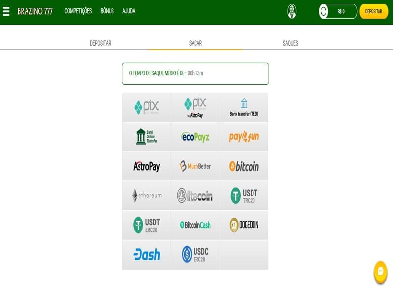393x294 pixels.
Task: Click the user profile avatar icon
Action: point(292,11)
